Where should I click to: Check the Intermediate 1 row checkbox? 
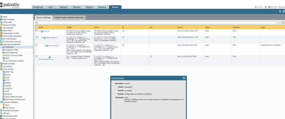pyautogui.click(x=37, y=37)
